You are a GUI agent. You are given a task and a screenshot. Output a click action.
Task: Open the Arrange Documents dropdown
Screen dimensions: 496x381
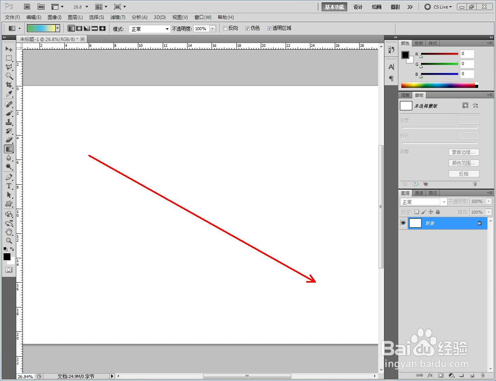pyautogui.click(x=102, y=7)
